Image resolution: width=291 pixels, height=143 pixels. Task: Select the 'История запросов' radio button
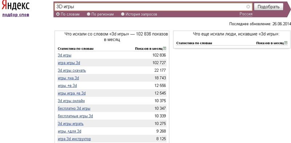click(x=123, y=14)
